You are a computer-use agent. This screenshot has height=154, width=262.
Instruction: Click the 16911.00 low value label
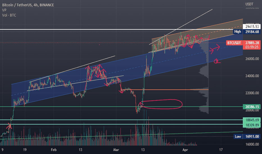[x=252, y=137]
